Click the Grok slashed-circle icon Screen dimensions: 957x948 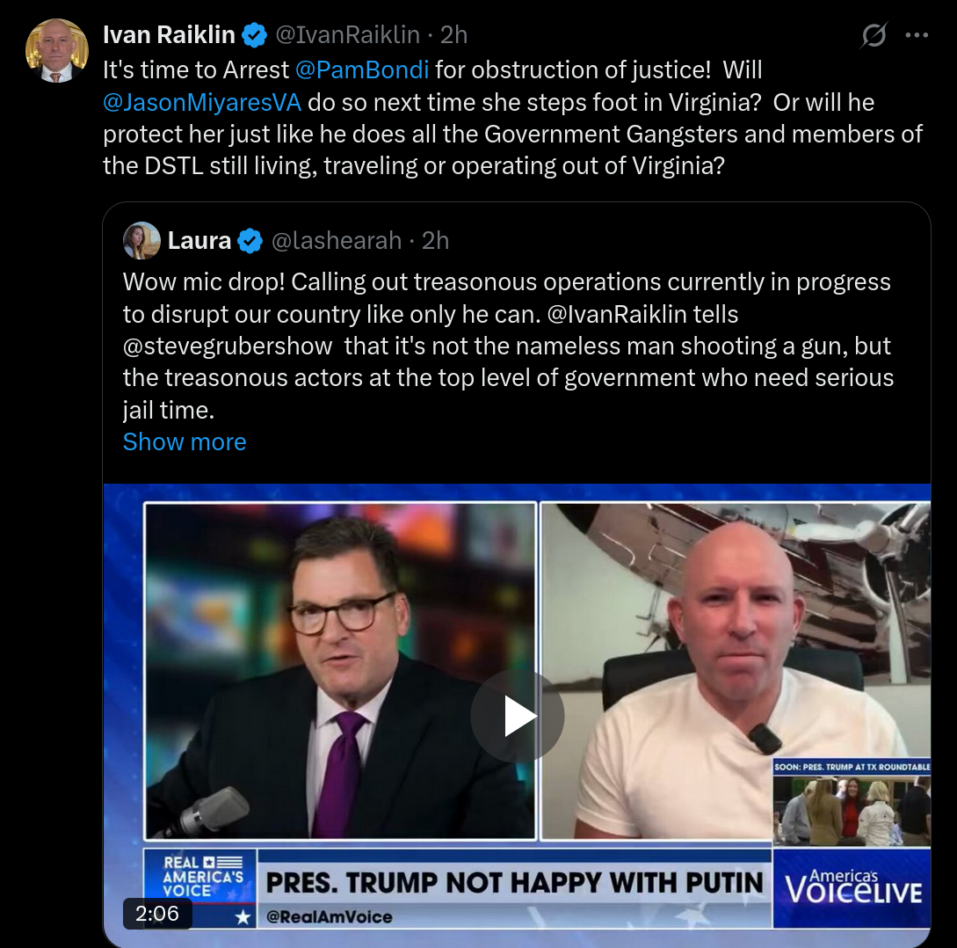[874, 35]
